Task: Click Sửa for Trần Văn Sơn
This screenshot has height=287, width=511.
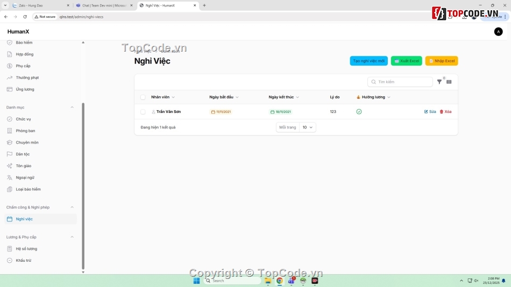Action: pos(430,112)
